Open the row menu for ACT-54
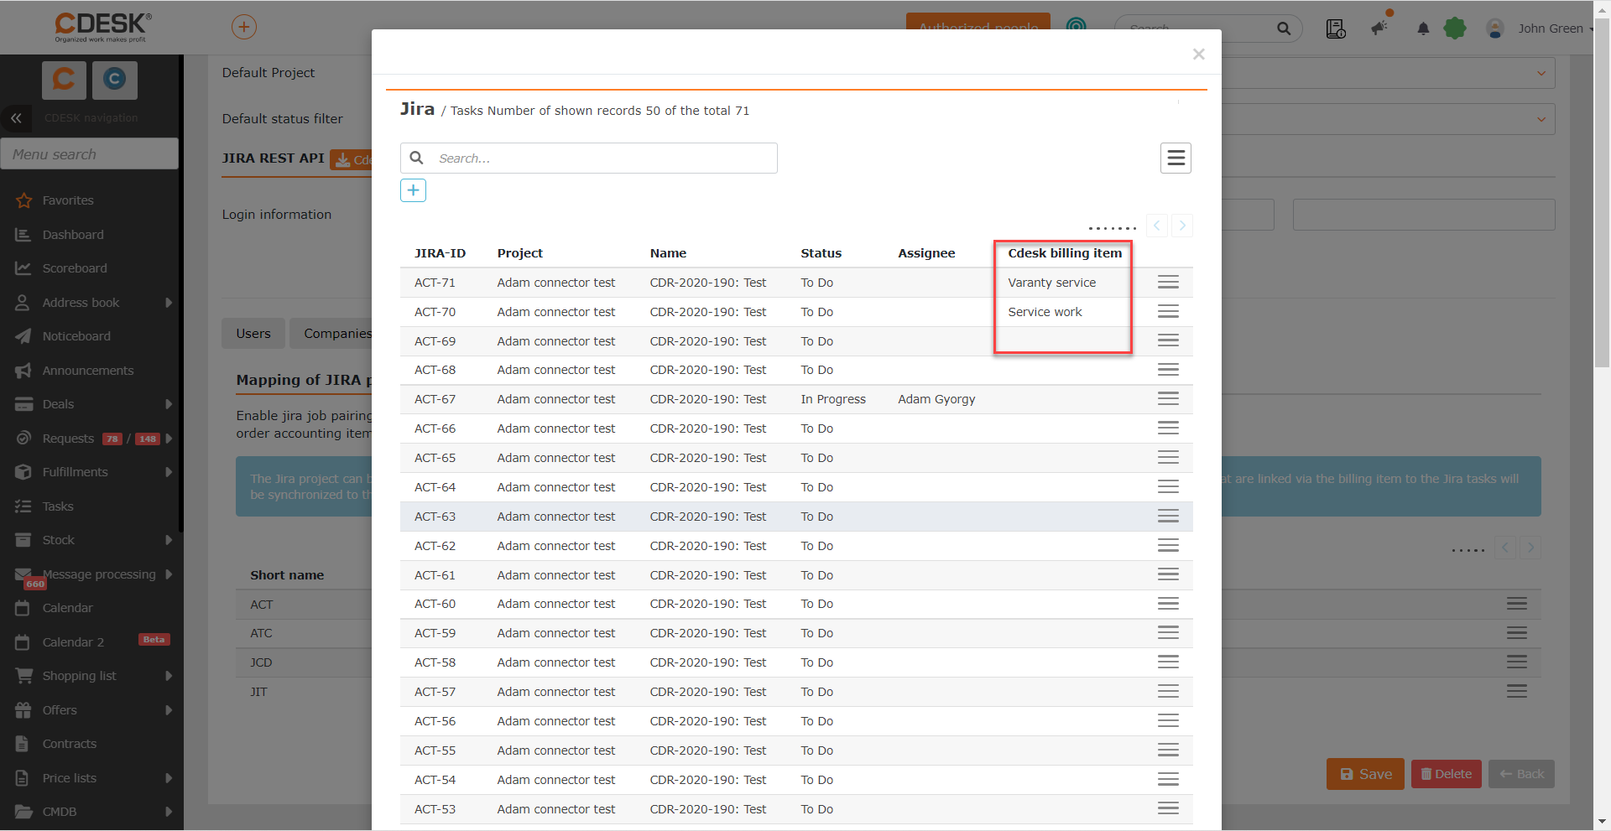This screenshot has width=1611, height=831. tap(1168, 780)
